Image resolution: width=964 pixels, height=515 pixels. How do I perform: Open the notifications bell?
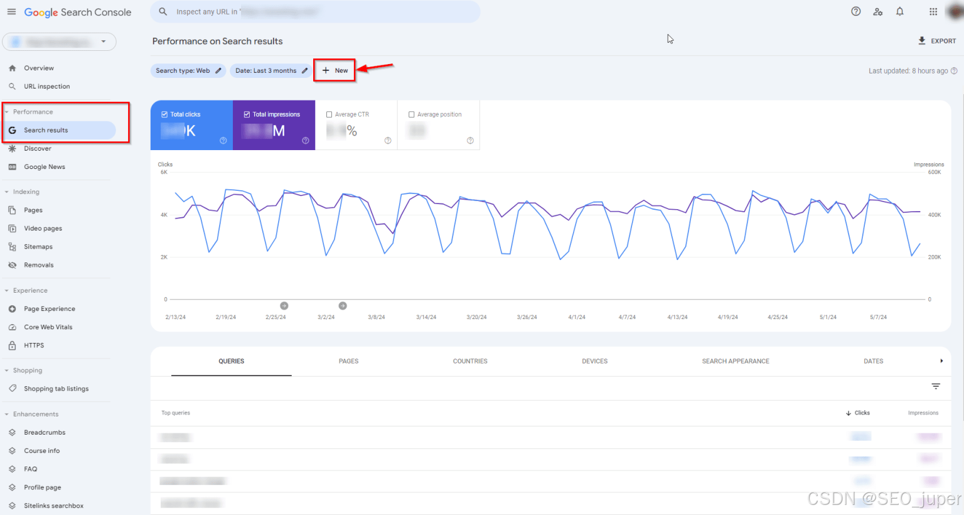tap(900, 11)
